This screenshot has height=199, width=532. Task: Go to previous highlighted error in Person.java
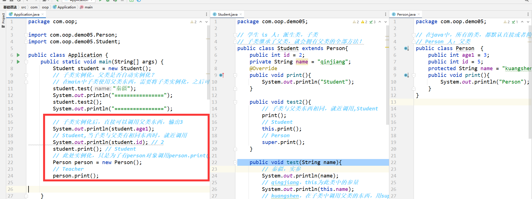[522, 22]
